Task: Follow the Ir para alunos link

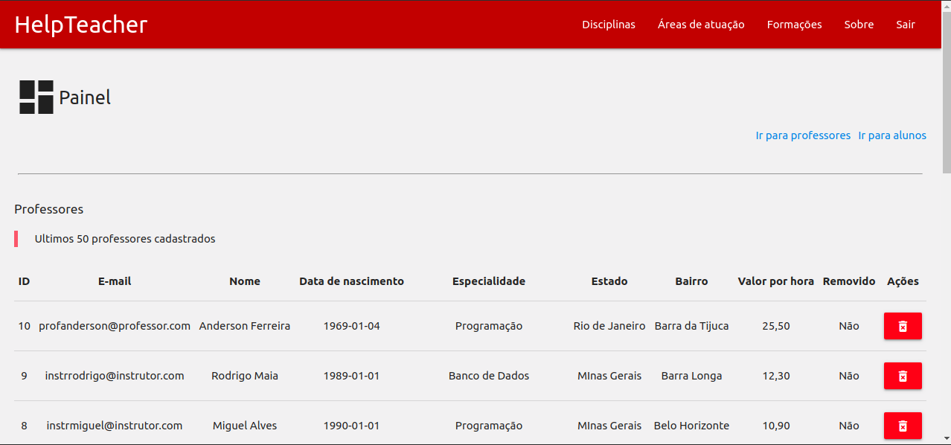Action: coord(892,135)
